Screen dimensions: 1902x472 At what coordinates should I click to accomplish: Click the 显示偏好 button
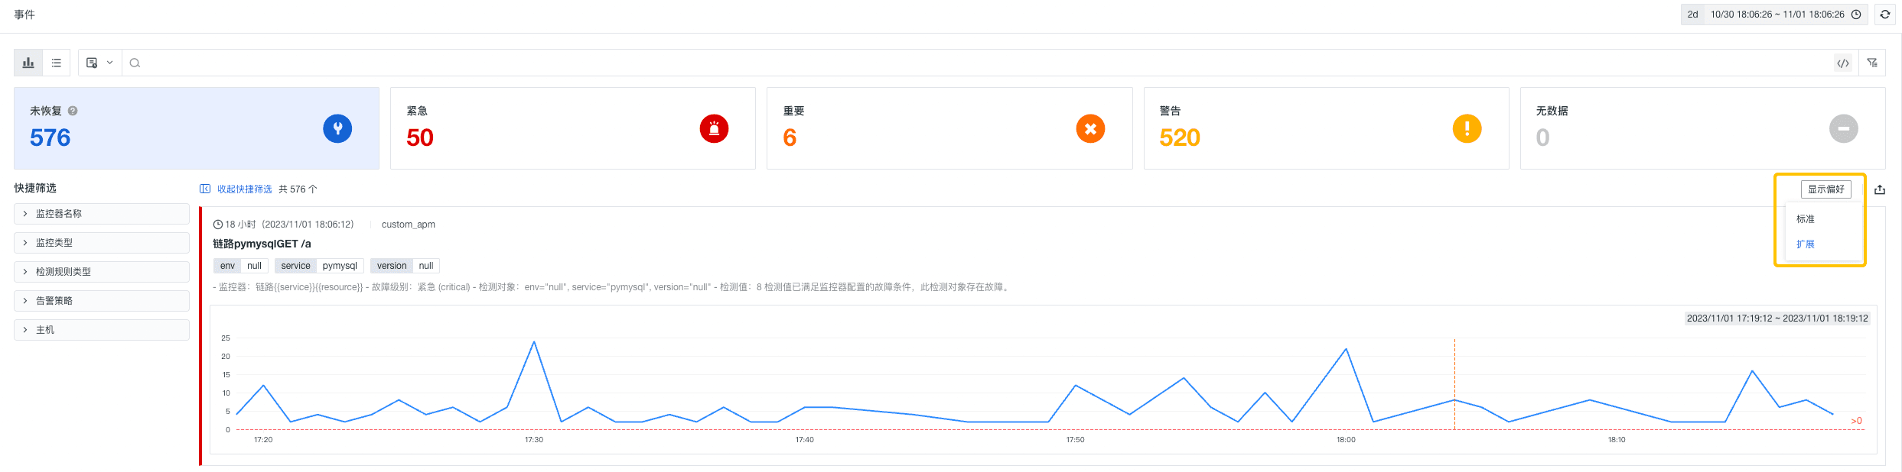tap(1825, 189)
